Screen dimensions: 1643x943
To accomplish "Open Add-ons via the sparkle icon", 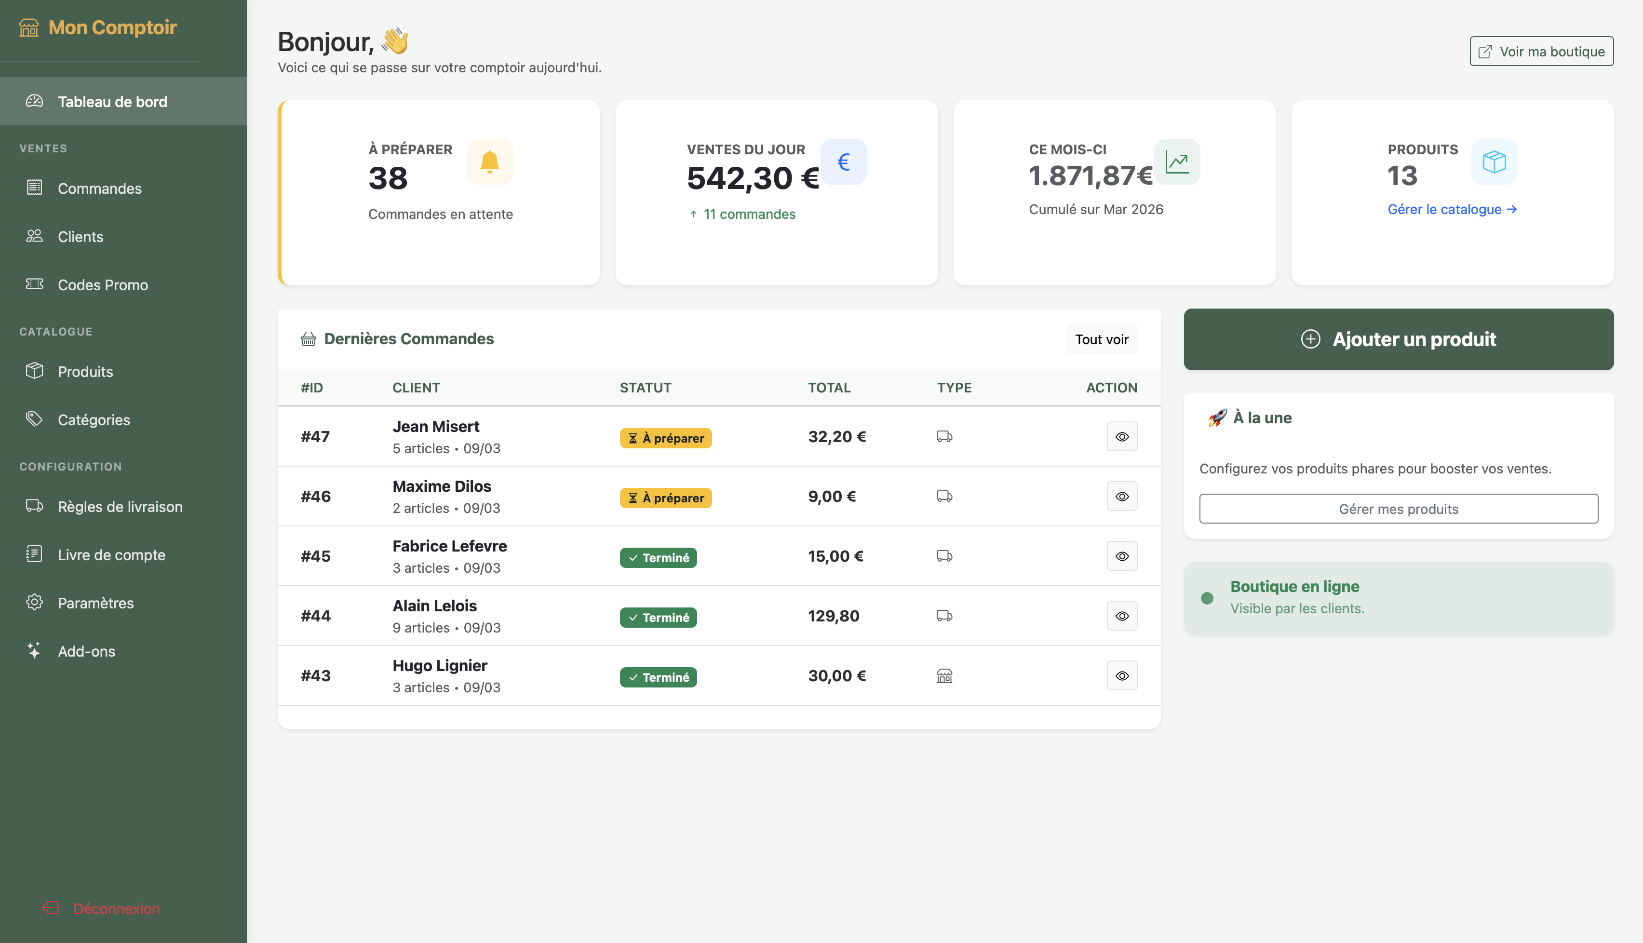I will 34,651.
